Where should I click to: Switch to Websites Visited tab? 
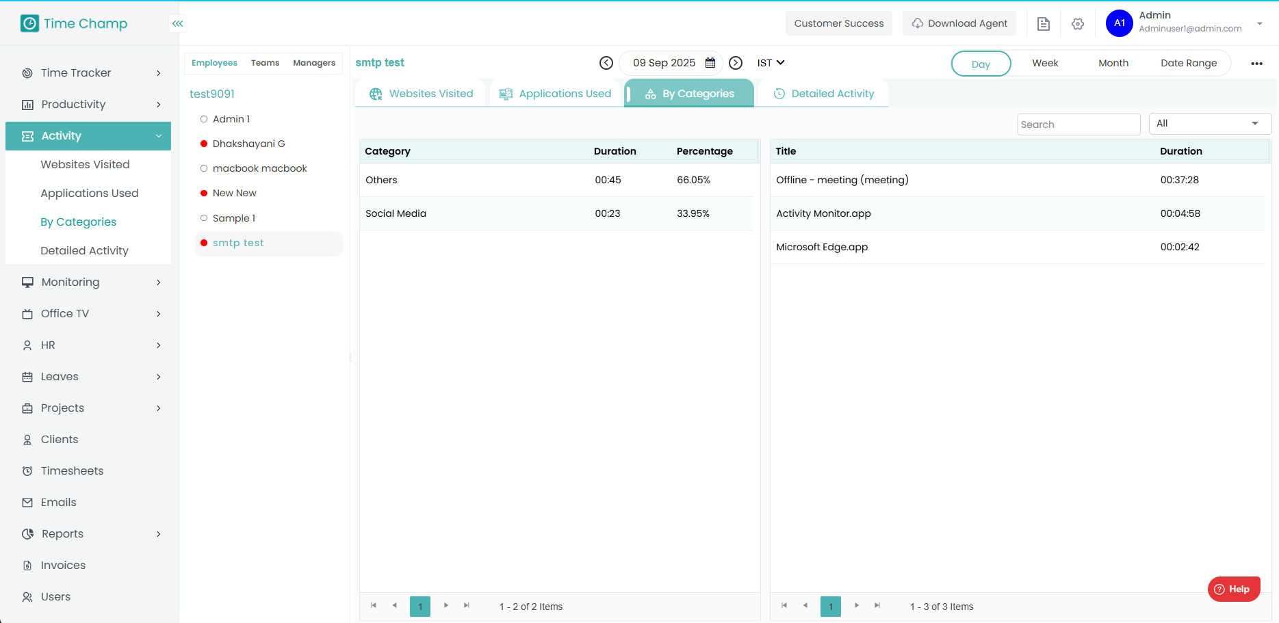421,94
